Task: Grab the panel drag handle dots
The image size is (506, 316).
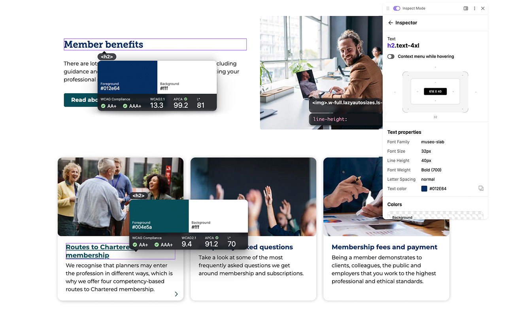Action: [388, 8]
